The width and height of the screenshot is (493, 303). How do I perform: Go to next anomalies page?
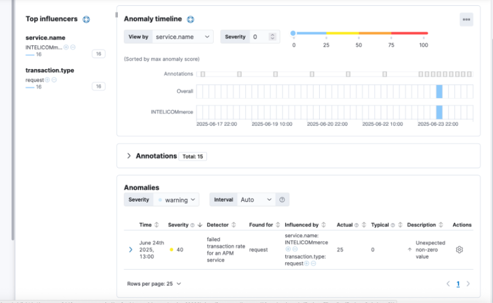(x=468, y=284)
